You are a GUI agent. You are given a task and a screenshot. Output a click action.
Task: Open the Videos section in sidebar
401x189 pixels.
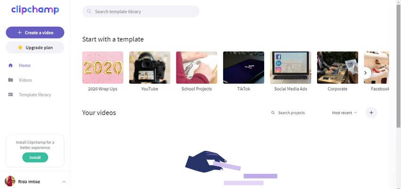click(25, 80)
